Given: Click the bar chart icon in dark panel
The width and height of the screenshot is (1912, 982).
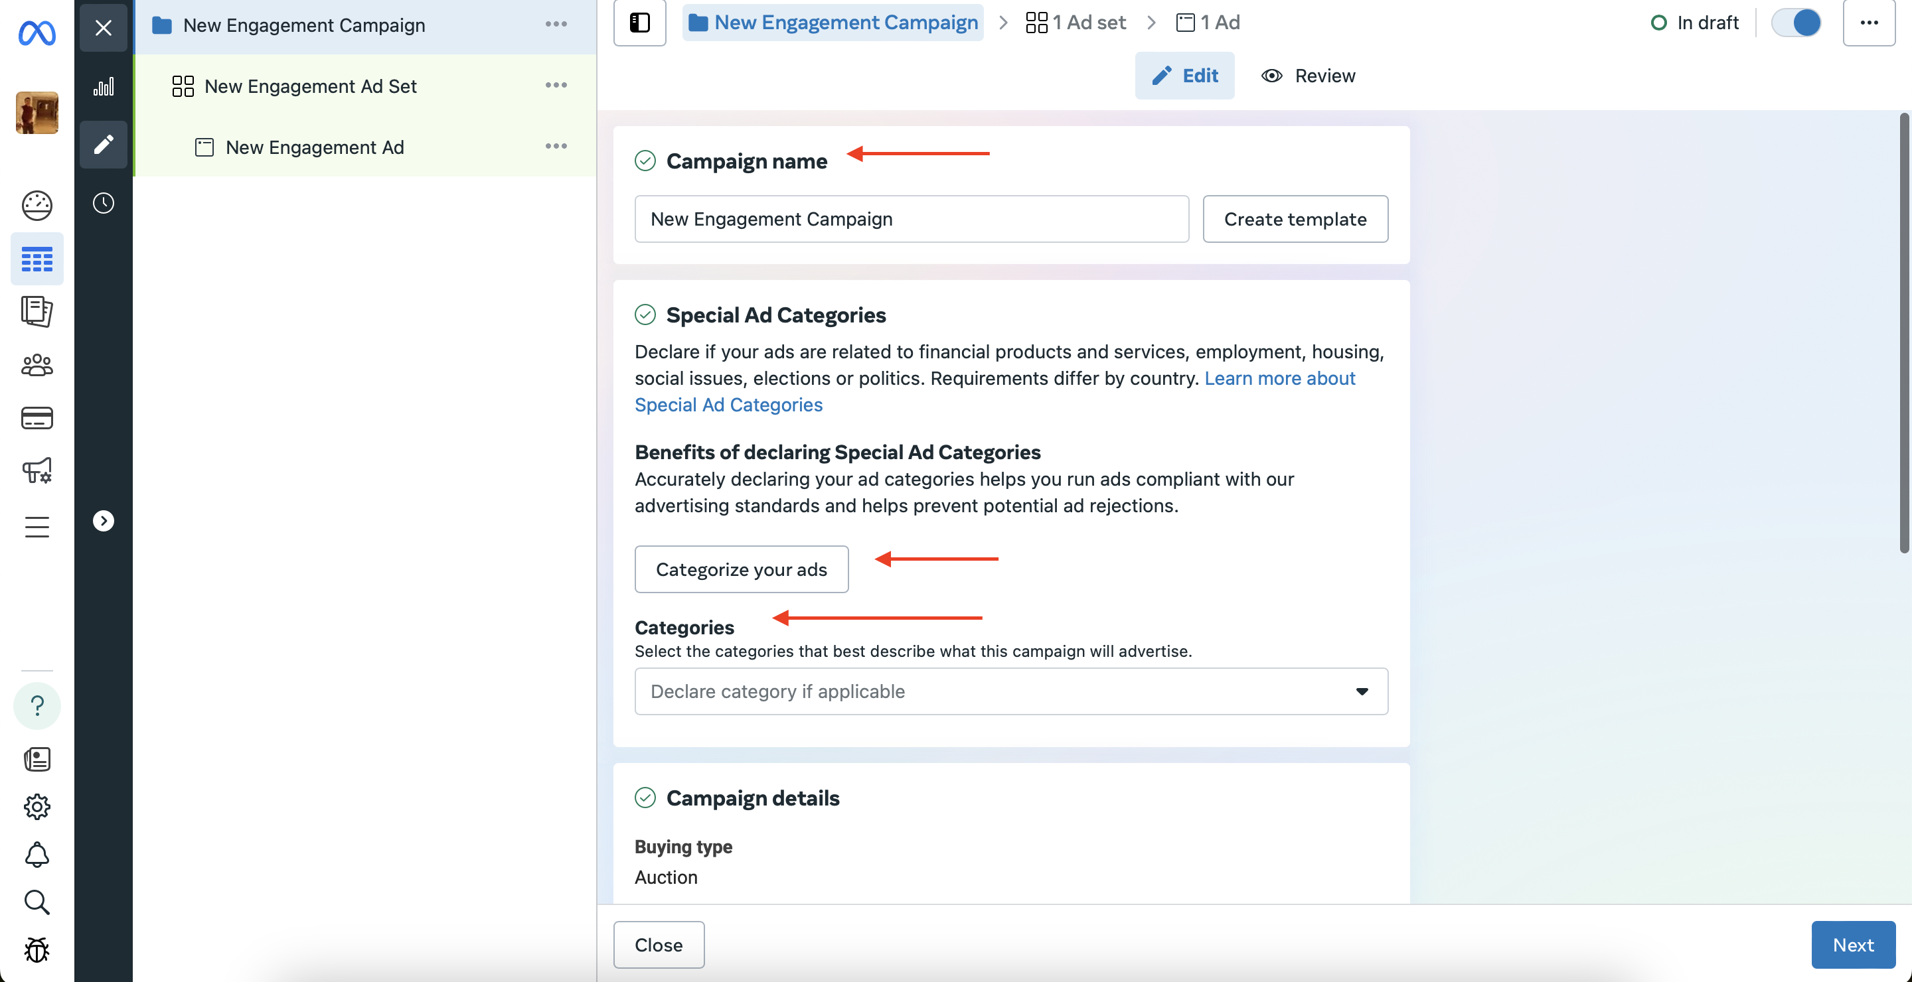Looking at the screenshot, I should coord(103,87).
